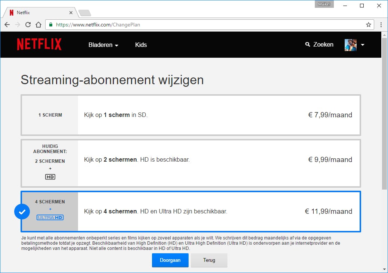Open Chrome three-dot menu
This screenshot has height=273, width=388.
point(381,25)
